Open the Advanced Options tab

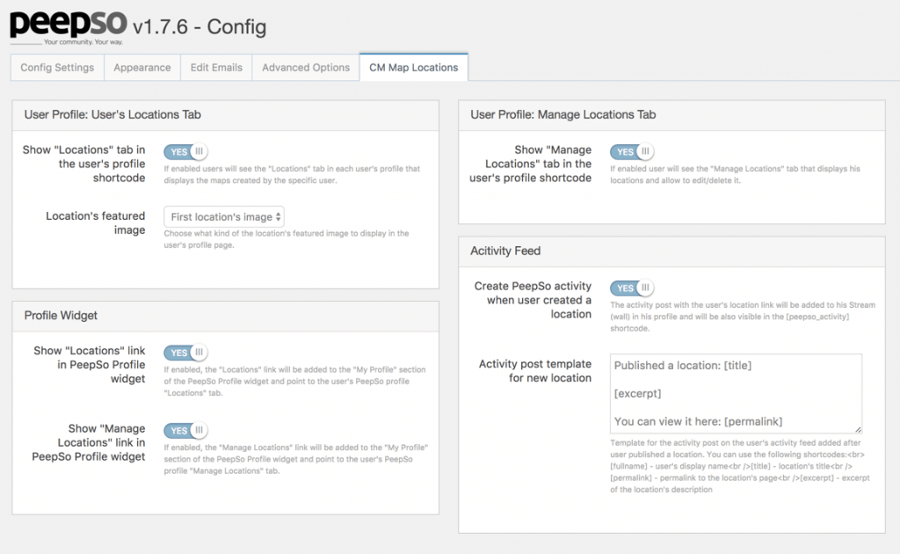(306, 68)
